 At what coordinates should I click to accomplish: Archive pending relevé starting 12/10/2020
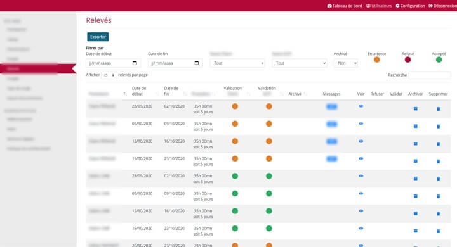coord(416,144)
